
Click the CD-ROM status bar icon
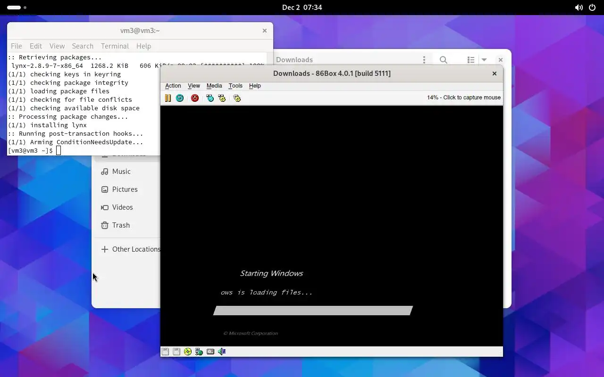(x=188, y=352)
